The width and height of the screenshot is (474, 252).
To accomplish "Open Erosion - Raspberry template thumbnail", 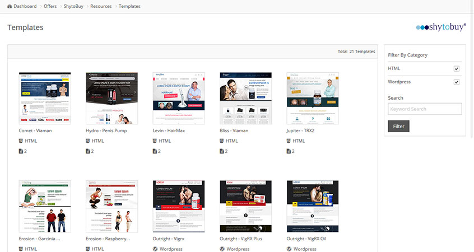I will pyautogui.click(x=112, y=207).
